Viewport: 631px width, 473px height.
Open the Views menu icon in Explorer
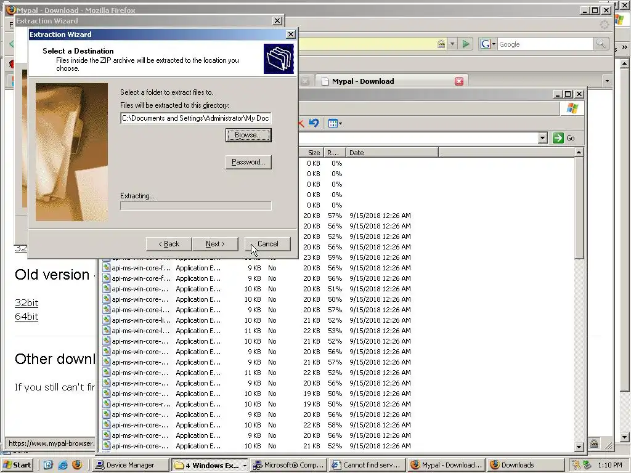pos(335,123)
